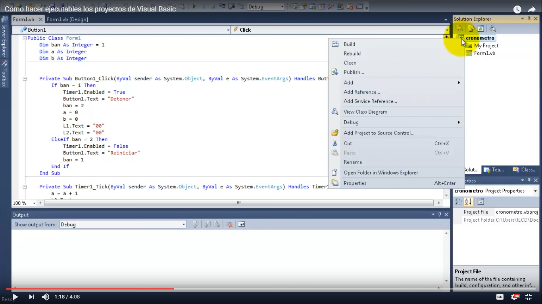Open the View Class Diagram icon
The height and width of the screenshot is (304, 542).
click(x=493, y=28)
